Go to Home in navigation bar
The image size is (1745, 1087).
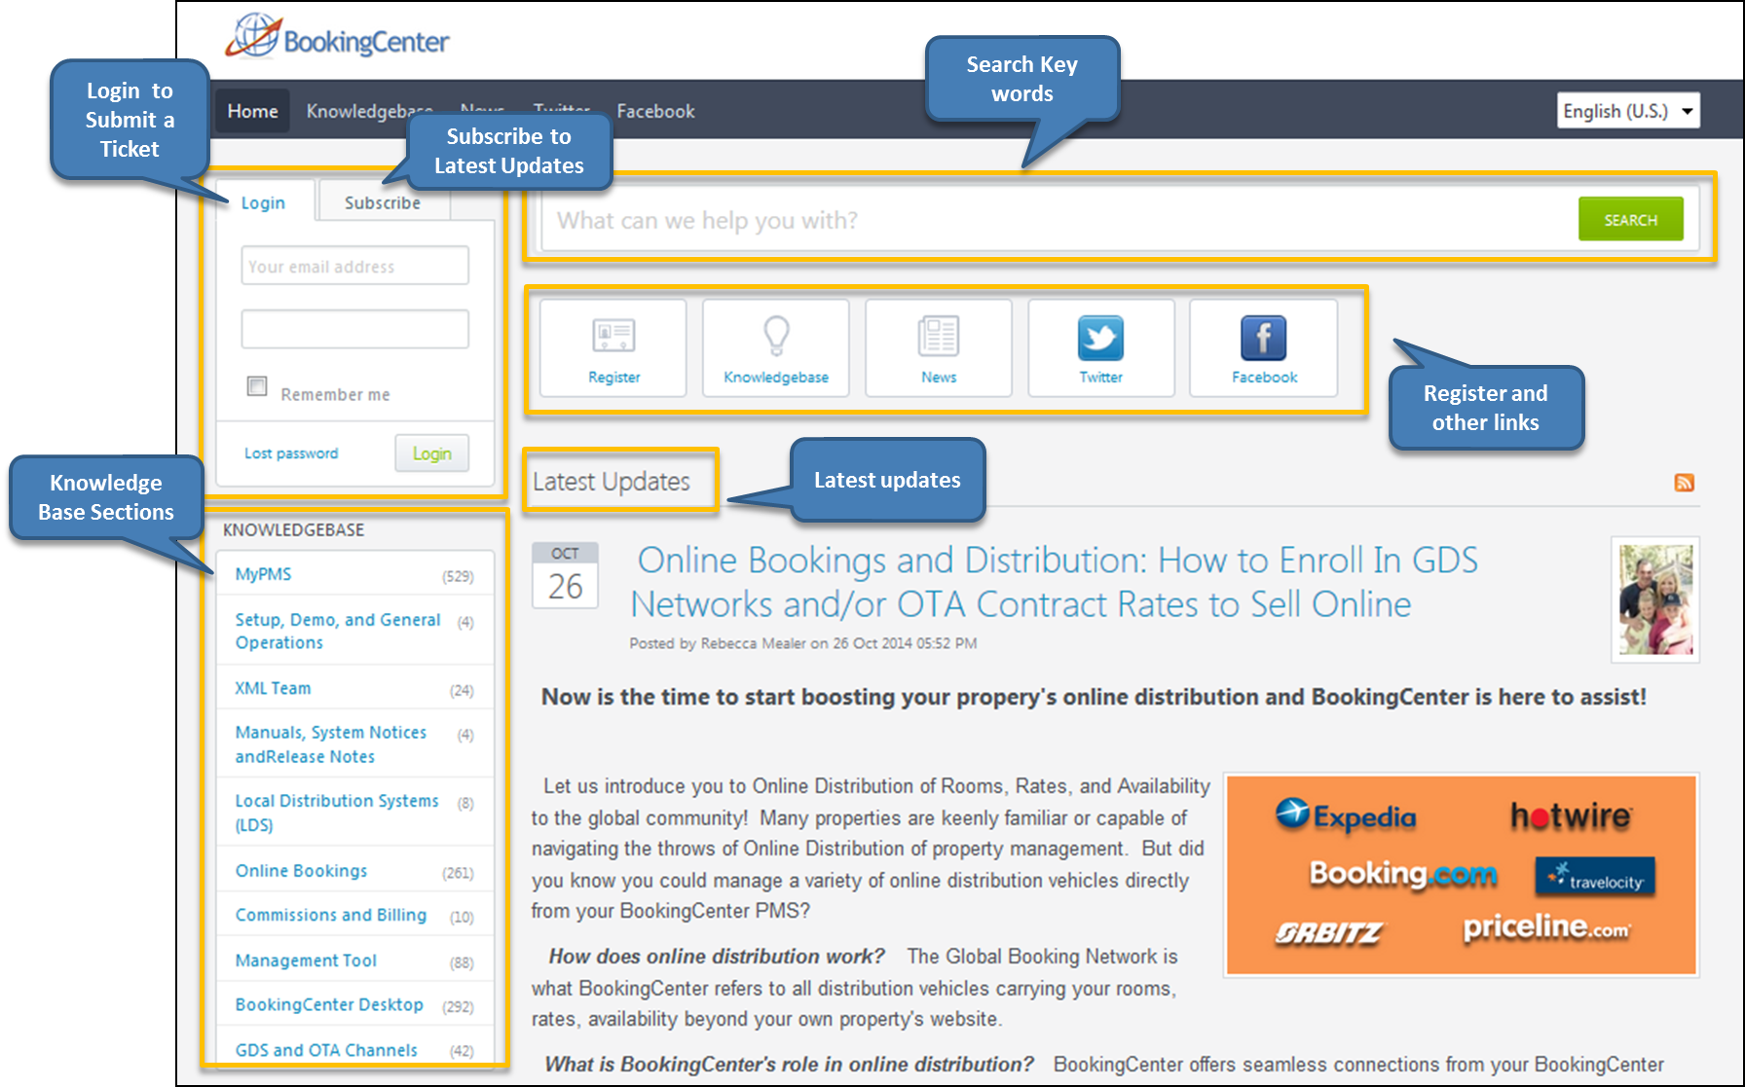(x=253, y=111)
